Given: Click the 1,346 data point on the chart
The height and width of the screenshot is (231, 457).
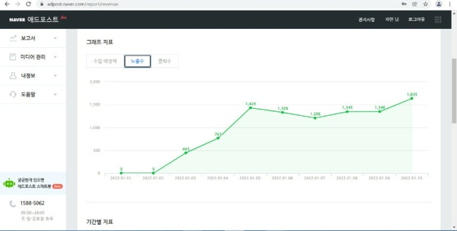Looking at the screenshot, I should tap(380, 112).
